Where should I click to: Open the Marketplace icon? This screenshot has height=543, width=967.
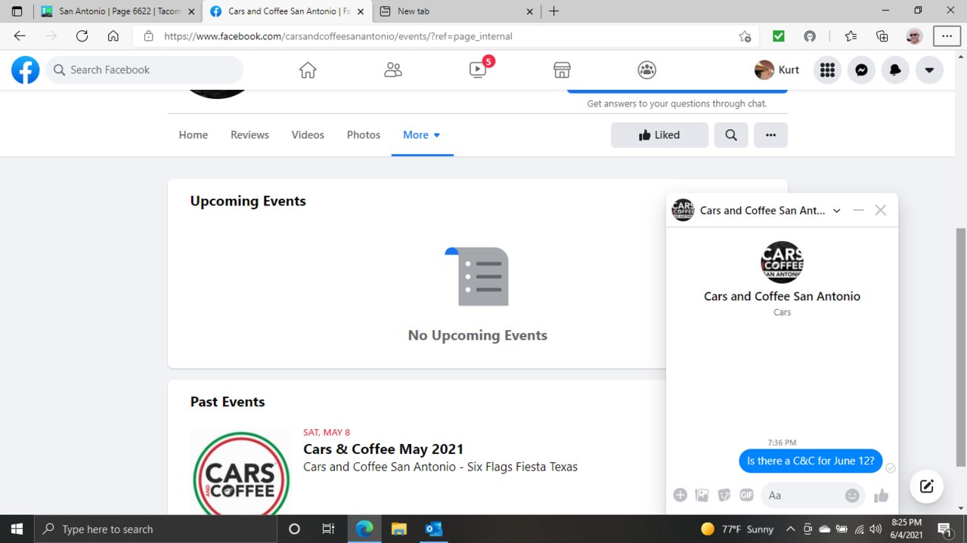pos(562,70)
